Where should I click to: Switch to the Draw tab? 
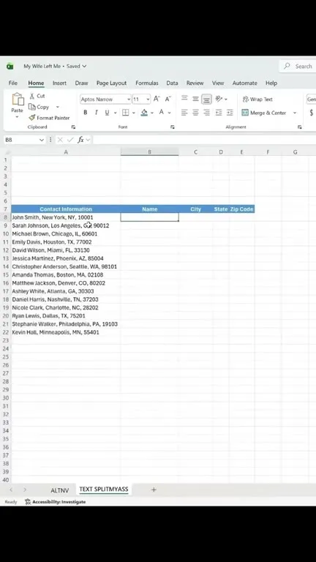(81, 83)
